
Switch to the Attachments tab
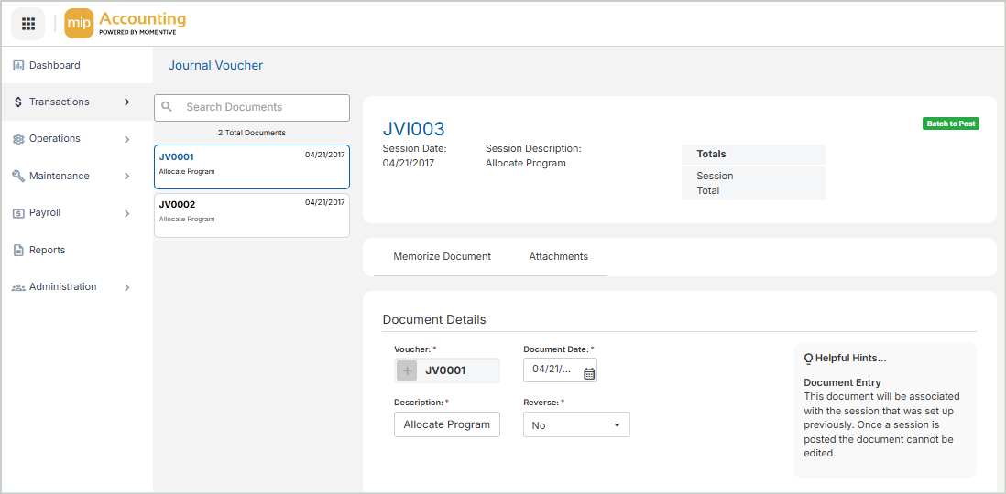coord(558,257)
